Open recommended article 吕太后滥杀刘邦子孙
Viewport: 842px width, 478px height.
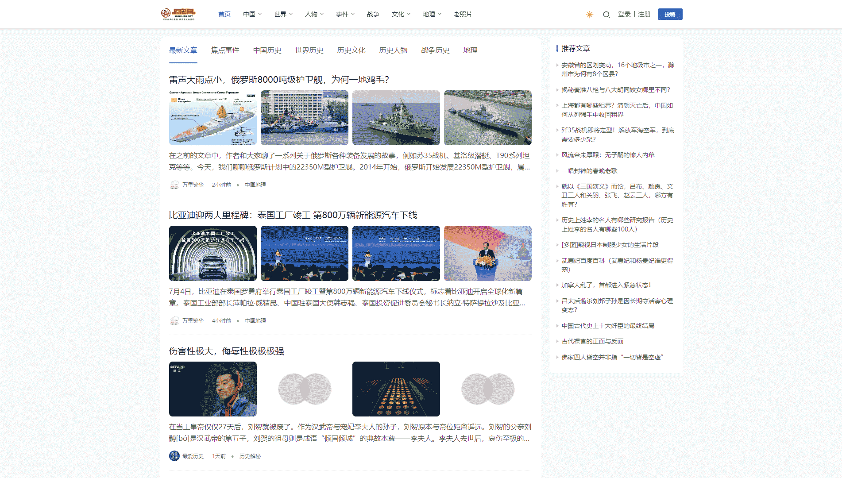click(x=617, y=305)
